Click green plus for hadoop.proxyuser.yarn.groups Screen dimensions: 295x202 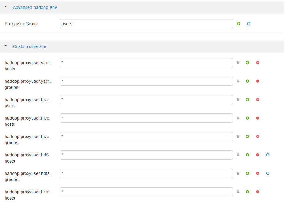tap(247, 81)
